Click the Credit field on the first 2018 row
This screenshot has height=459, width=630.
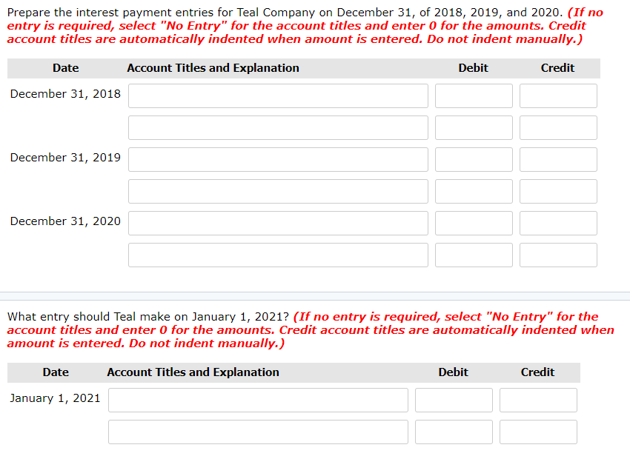pos(558,95)
